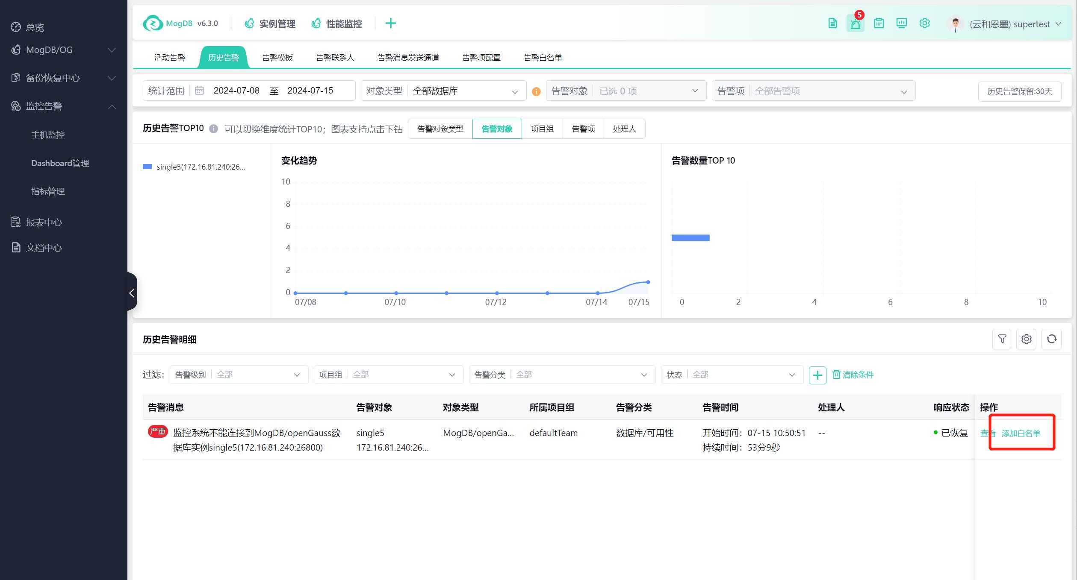Screen dimensions: 1077x580
Task: Open the 性能监控 module
Action: 336,23
